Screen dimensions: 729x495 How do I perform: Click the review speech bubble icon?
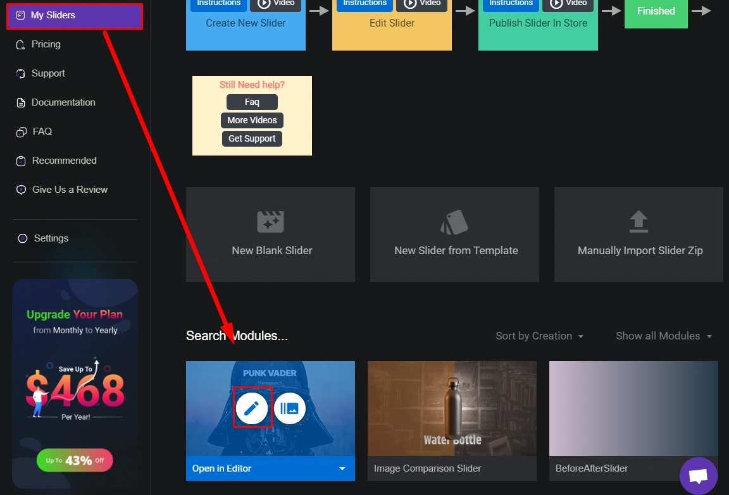coord(21,190)
